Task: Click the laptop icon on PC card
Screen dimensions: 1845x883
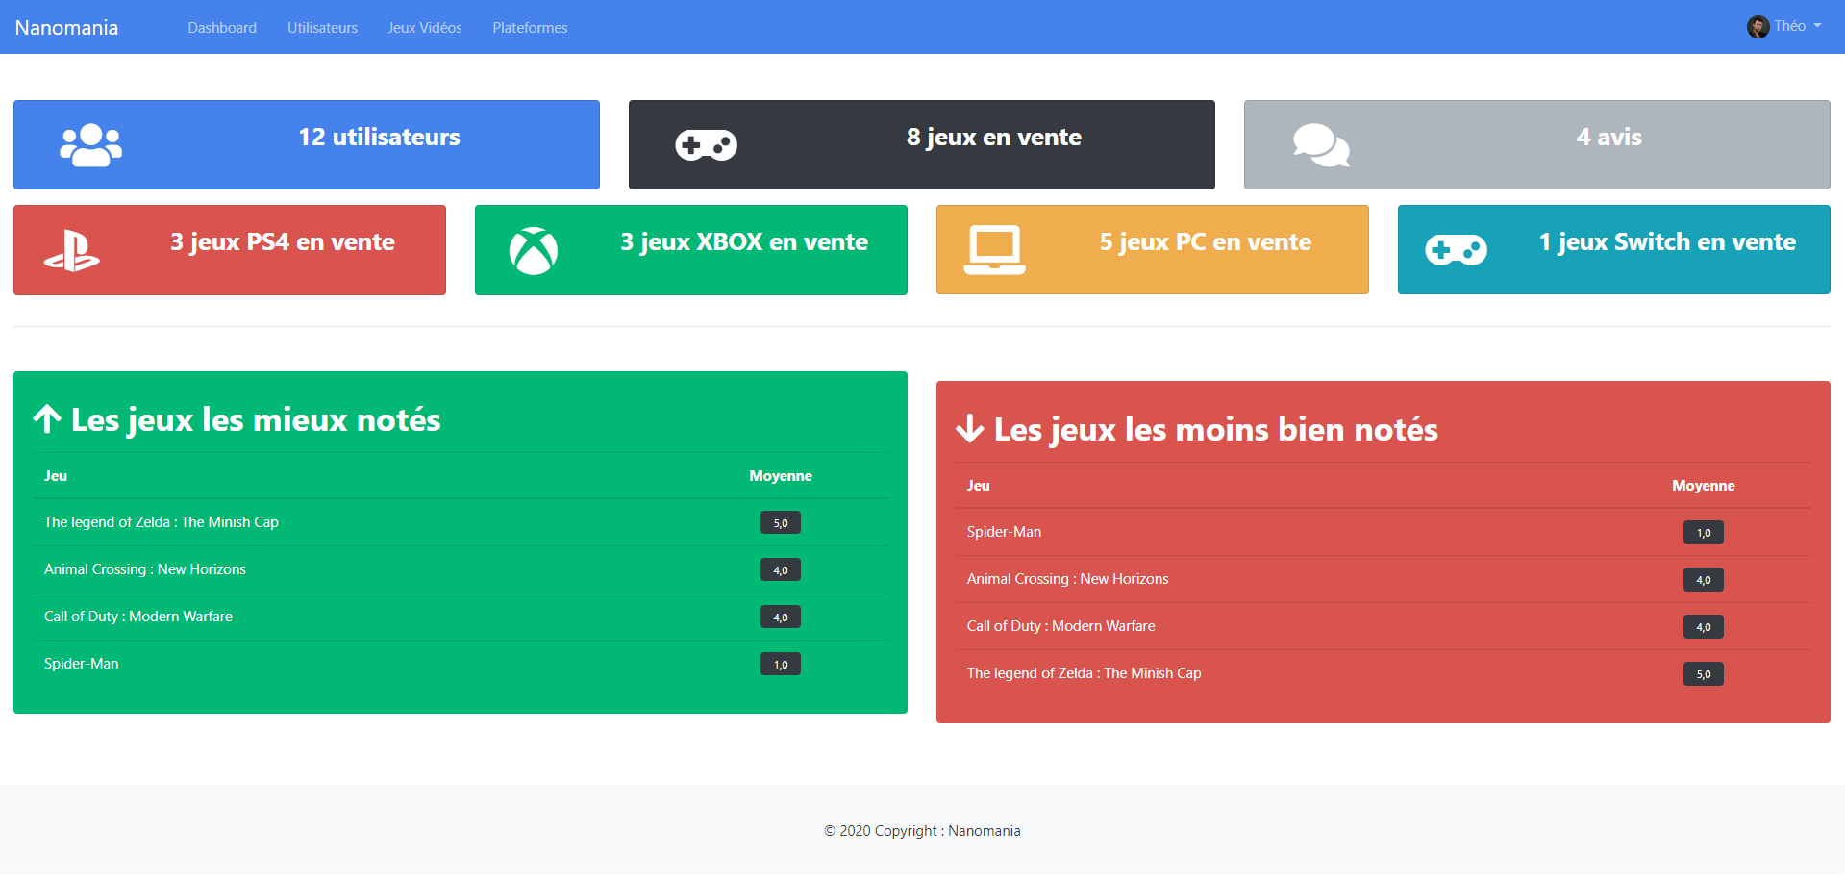Action: pyautogui.click(x=995, y=250)
